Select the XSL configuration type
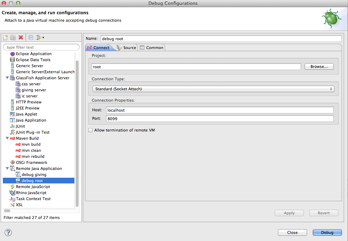Screen dimensions: 348x241 [19, 205]
